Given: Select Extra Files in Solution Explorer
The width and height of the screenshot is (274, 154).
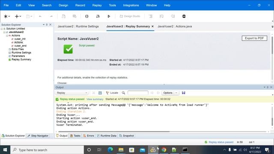Looking at the screenshot, I should click(x=18, y=49).
